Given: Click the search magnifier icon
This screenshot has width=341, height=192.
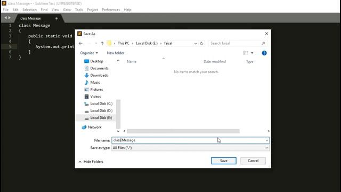Looking at the screenshot, I should pyautogui.click(x=263, y=43).
